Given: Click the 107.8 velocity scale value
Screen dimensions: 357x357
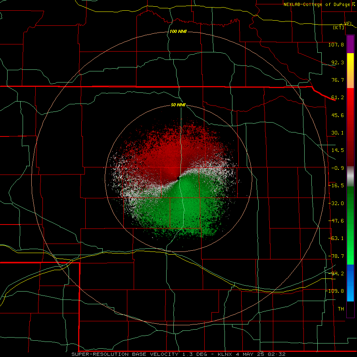Looking at the screenshot, I should 336,44.
